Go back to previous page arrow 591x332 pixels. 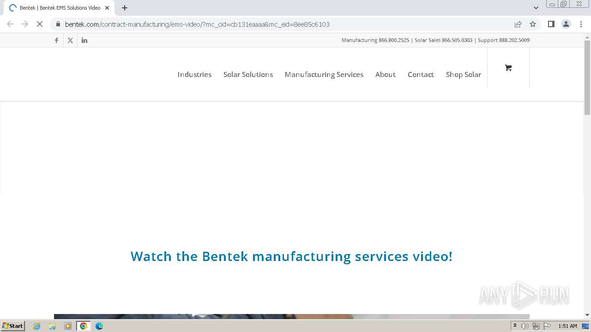click(10, 24)
